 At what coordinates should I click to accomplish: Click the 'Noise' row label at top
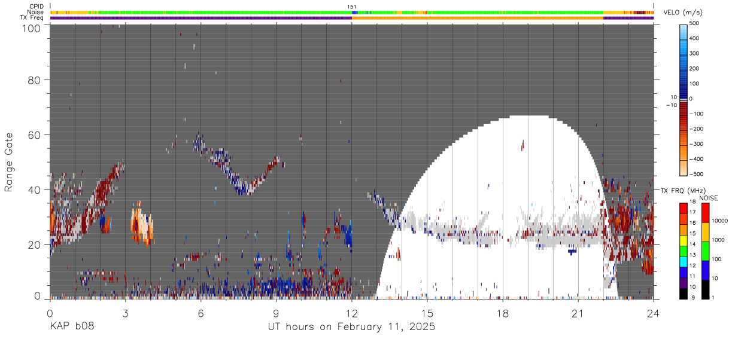37,12
